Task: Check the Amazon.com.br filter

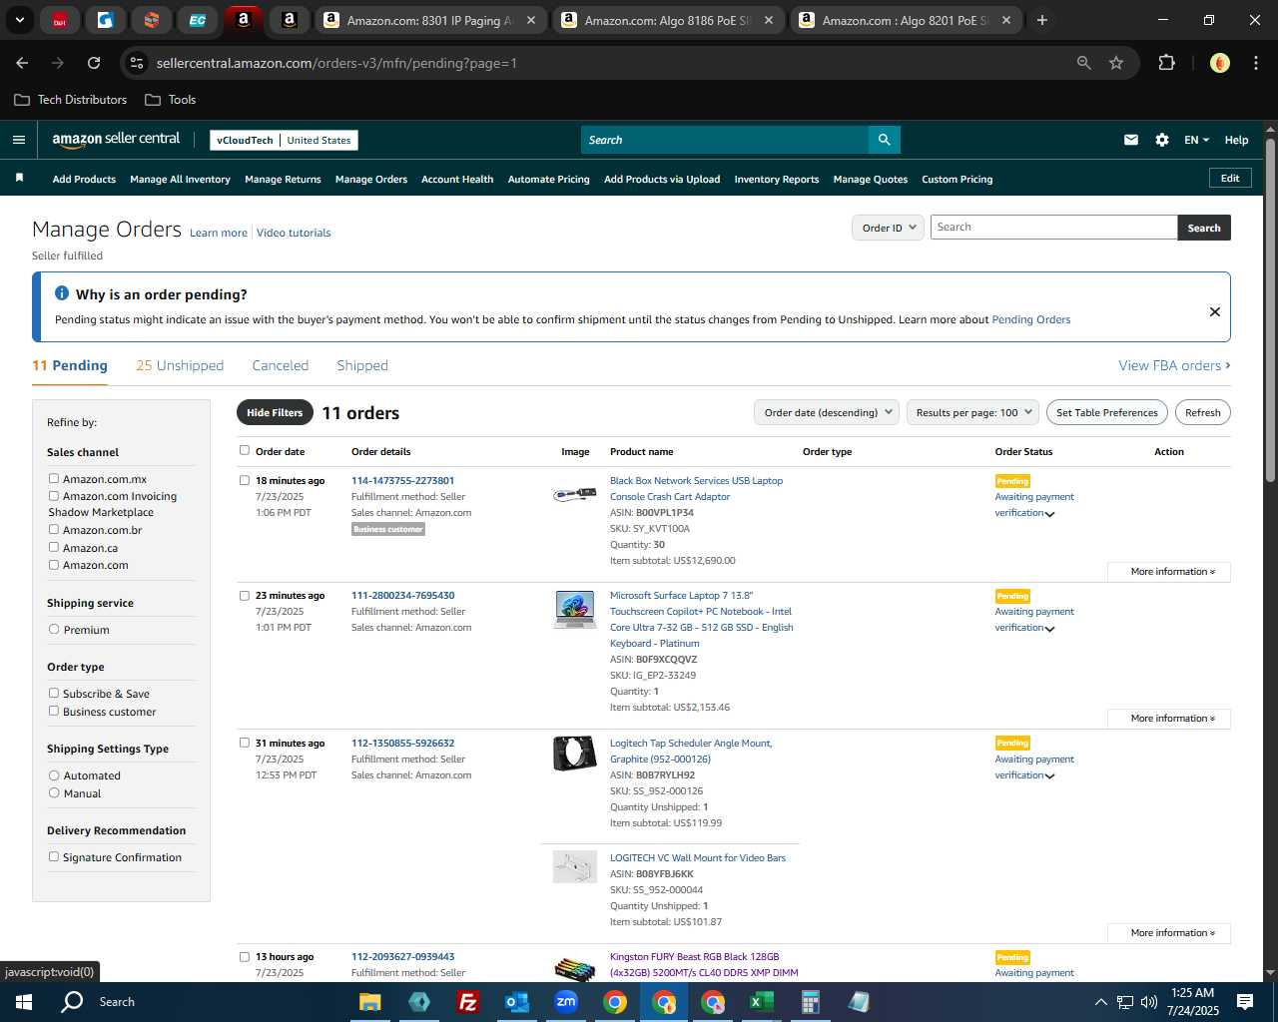Action: coord(54,530)
